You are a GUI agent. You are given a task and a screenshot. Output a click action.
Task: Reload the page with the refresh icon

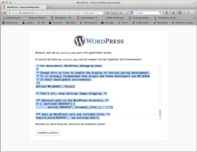tap(107, 13)
